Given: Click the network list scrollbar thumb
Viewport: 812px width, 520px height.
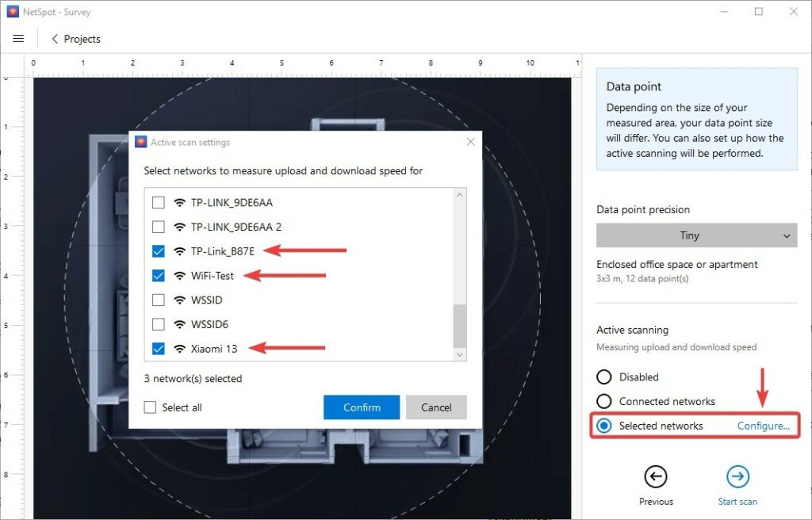Looking at the screenshot, I should point(459,327).
